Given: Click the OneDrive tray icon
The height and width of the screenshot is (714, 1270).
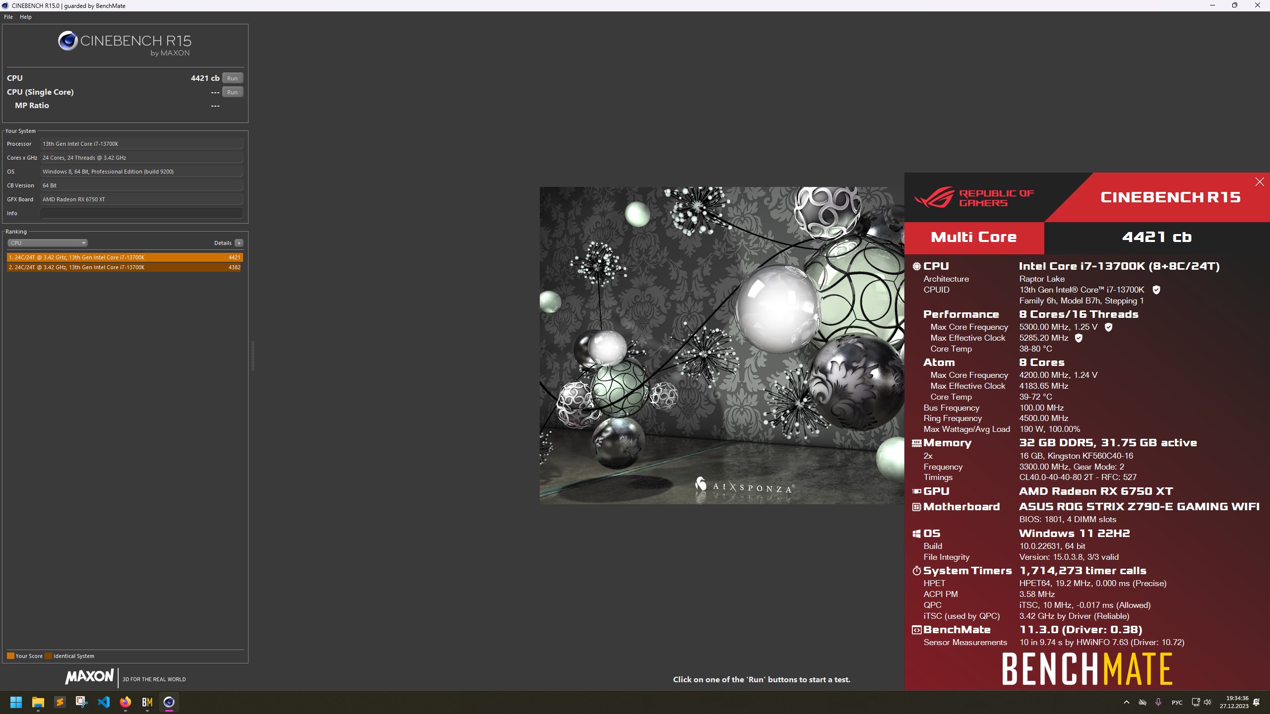Looking at the screenshot, I should point(1143,702).
